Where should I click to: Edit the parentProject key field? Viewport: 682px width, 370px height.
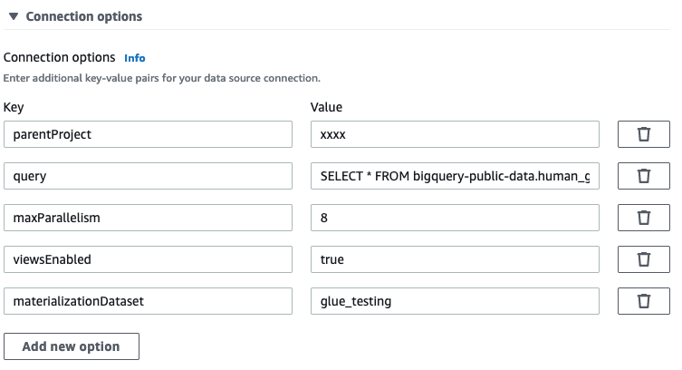[148, 134]
